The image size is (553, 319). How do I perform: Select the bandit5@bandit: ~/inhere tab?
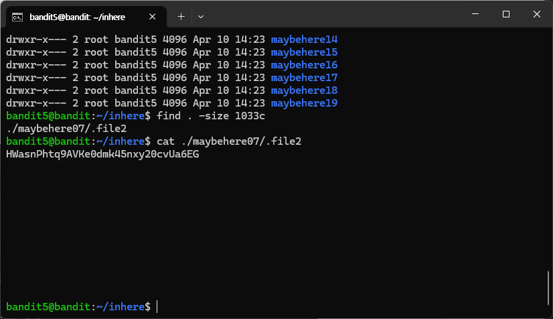click(x=84, y=17)
